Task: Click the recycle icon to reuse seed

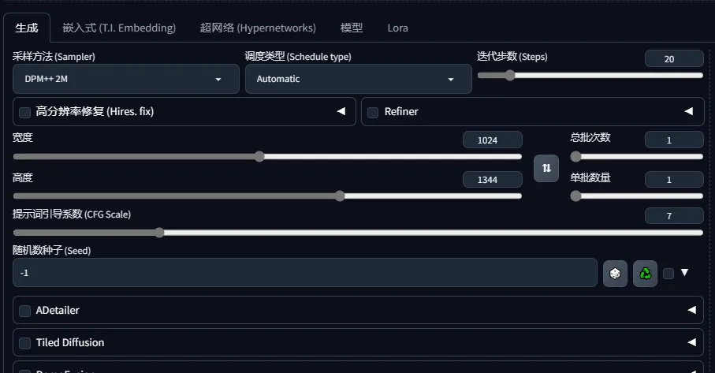Action: (x=645, y=273)
